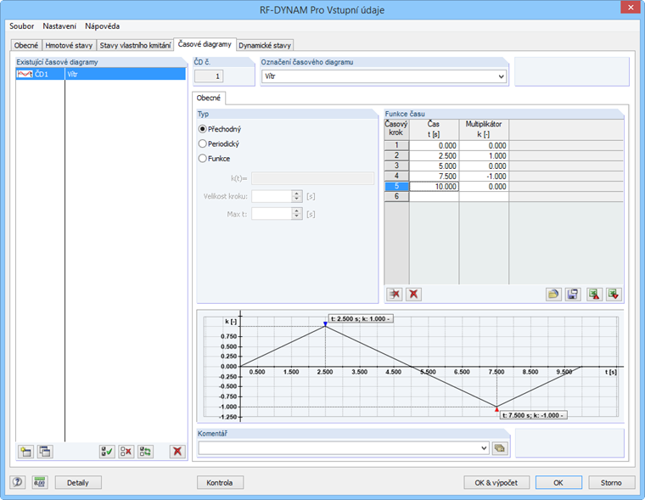Screen dimensions: 645x500
Task: Invert time diagram selection icon
Action: coord(146,452)
